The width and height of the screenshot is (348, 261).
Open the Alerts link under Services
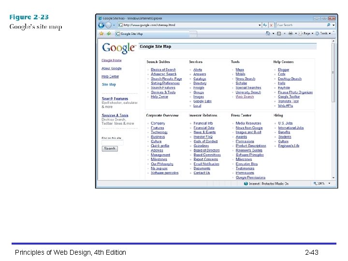point(198,70)
